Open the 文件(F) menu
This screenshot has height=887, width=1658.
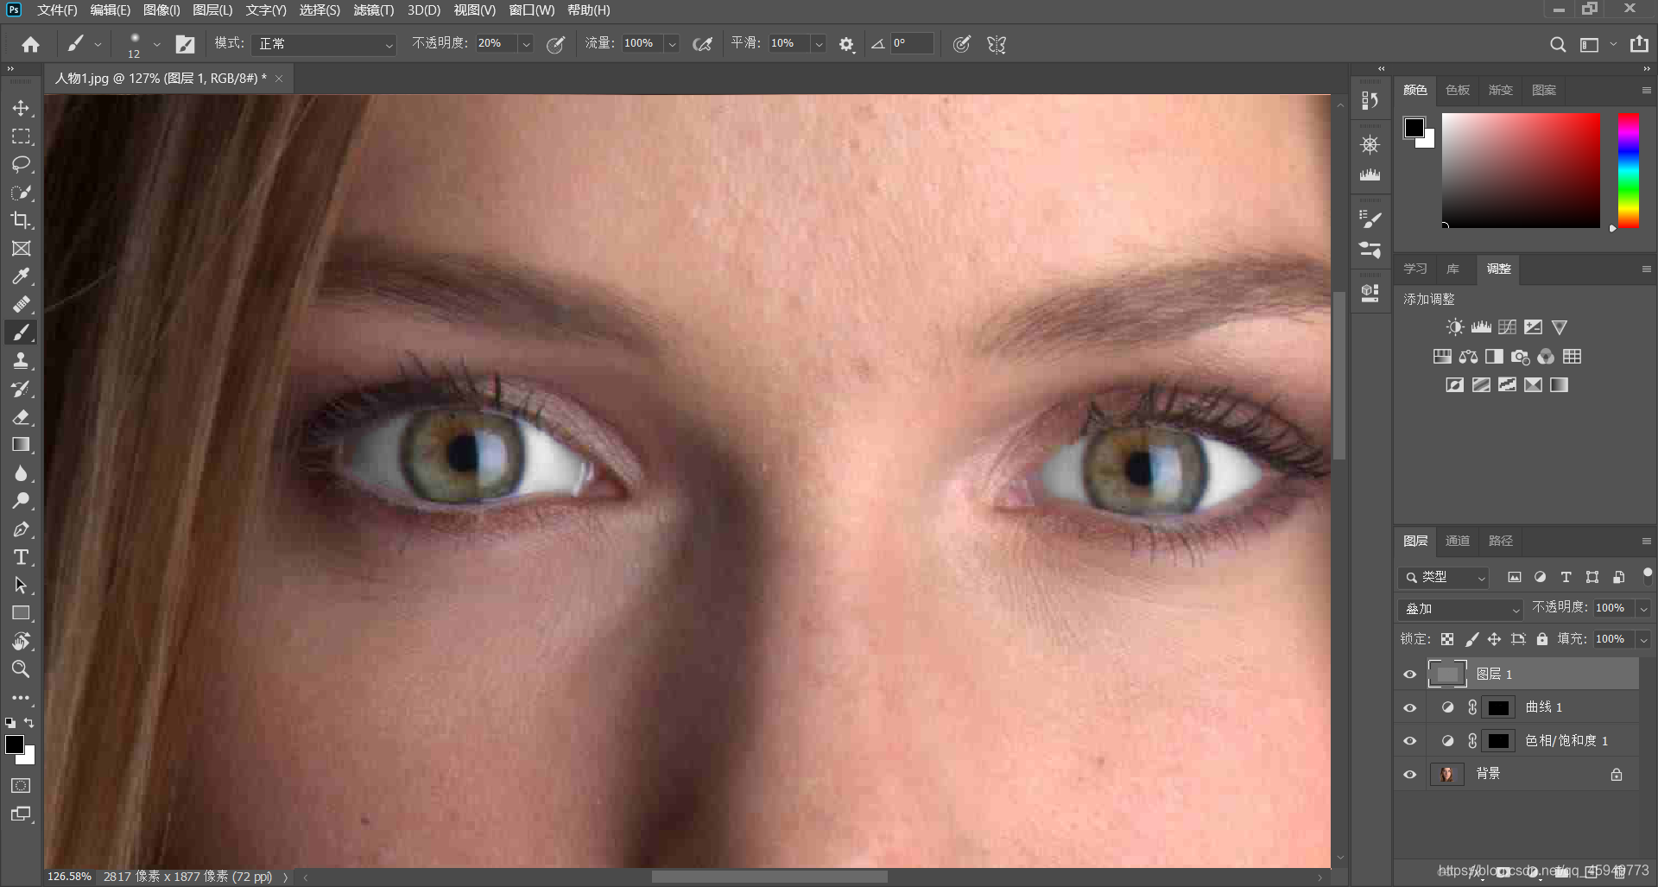tap(58, 10)
